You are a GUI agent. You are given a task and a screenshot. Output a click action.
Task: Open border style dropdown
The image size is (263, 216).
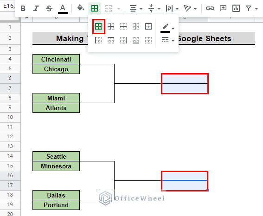[x=168, y=40]
